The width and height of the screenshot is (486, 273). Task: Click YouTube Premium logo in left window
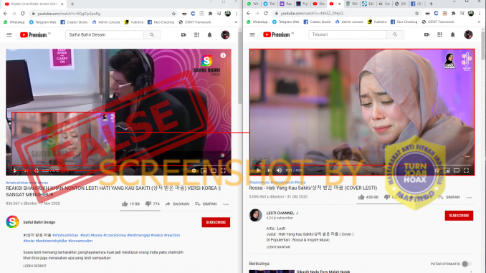coord(34,34)
